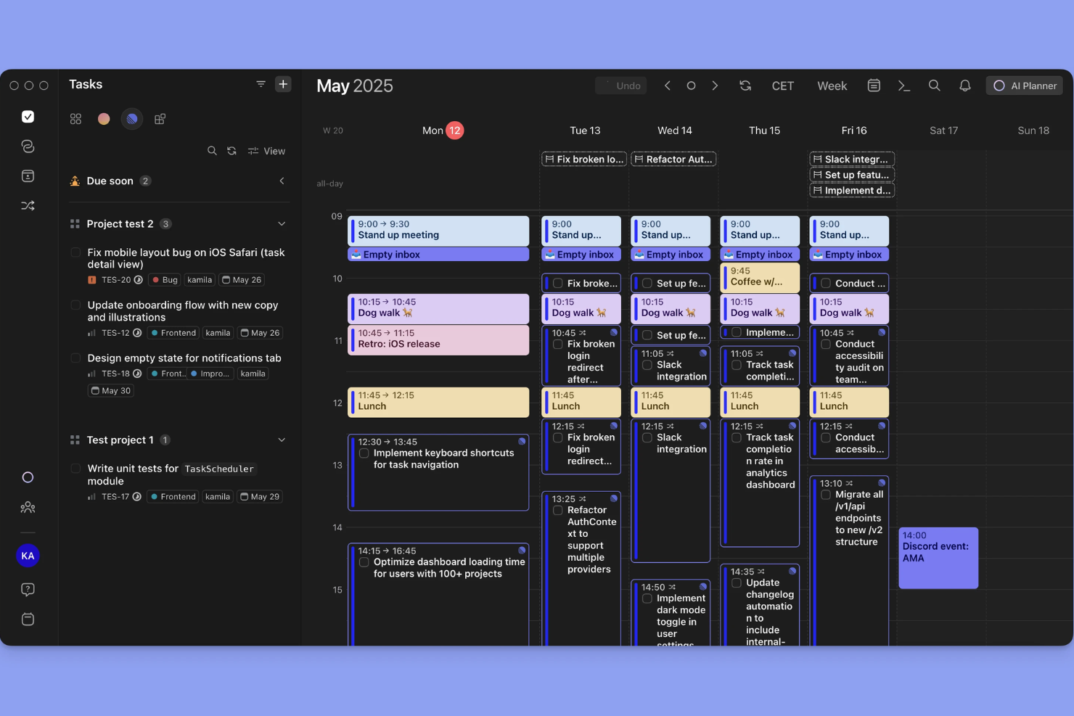Click the help icon near the bottom sidebar

tap(28, 589)
